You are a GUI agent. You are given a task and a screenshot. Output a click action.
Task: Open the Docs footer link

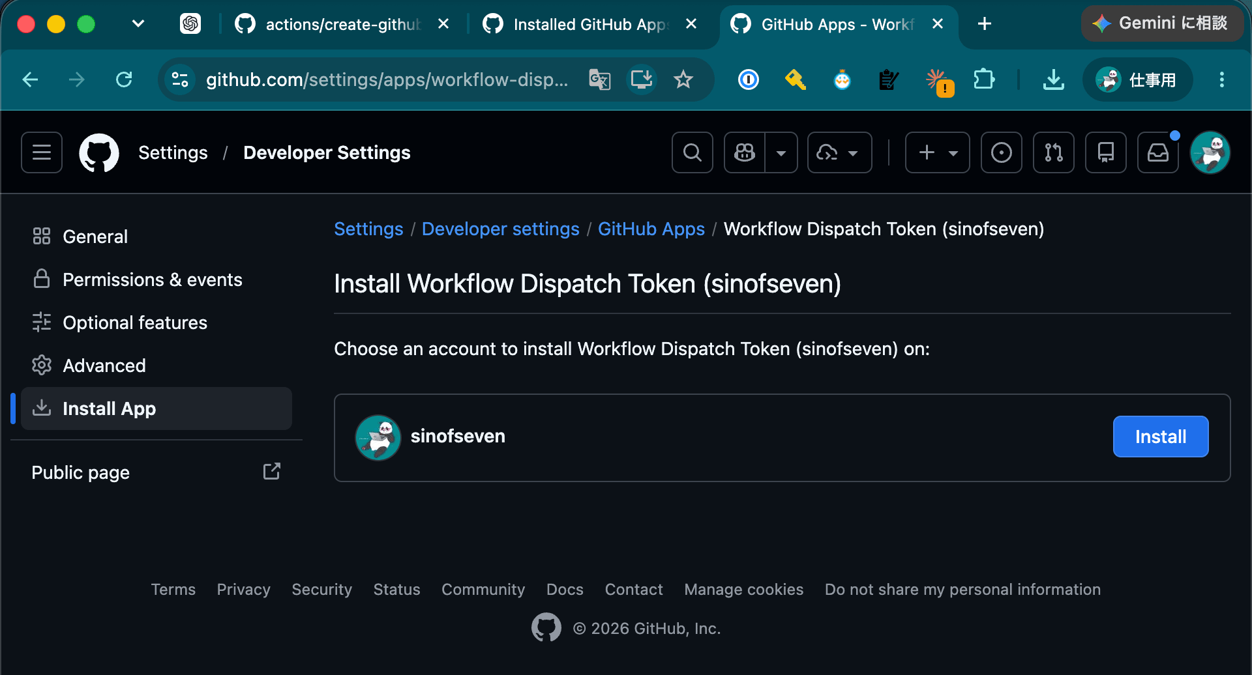(565, 590)
